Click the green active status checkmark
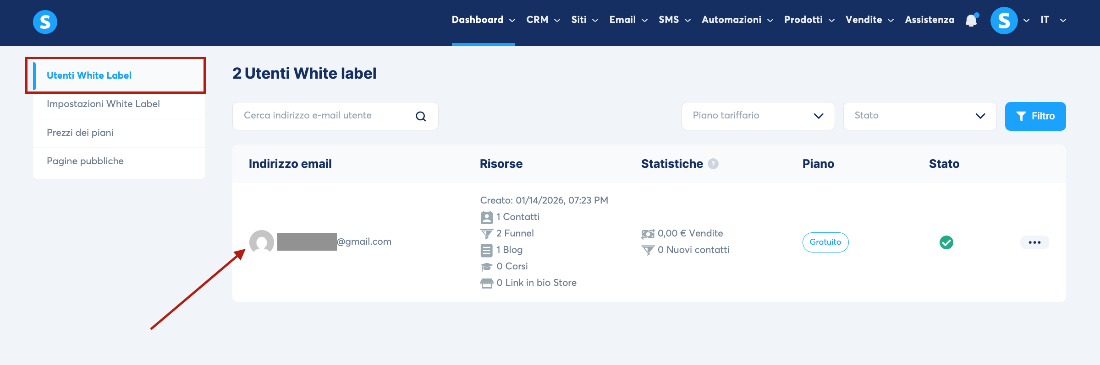This screenshot has width=1100, height=365. [946, 242]
